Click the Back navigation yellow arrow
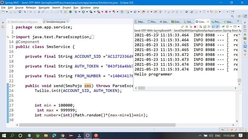Image resolution: width=248 pixels, height=139 pixels. click(x=216, y=12)
